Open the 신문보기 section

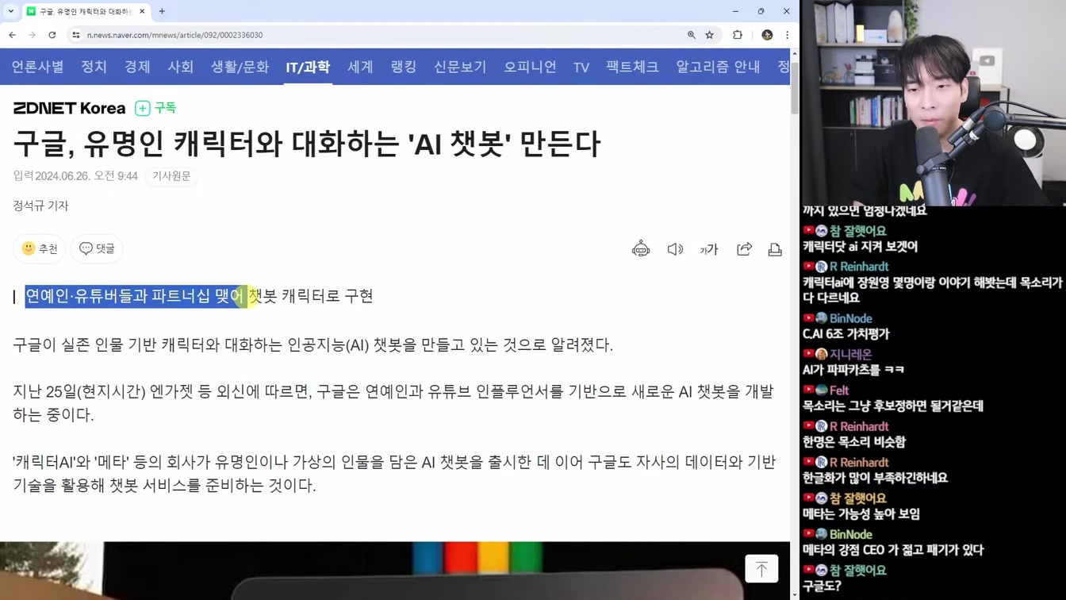pyautogui.click(x=460, y=67)
